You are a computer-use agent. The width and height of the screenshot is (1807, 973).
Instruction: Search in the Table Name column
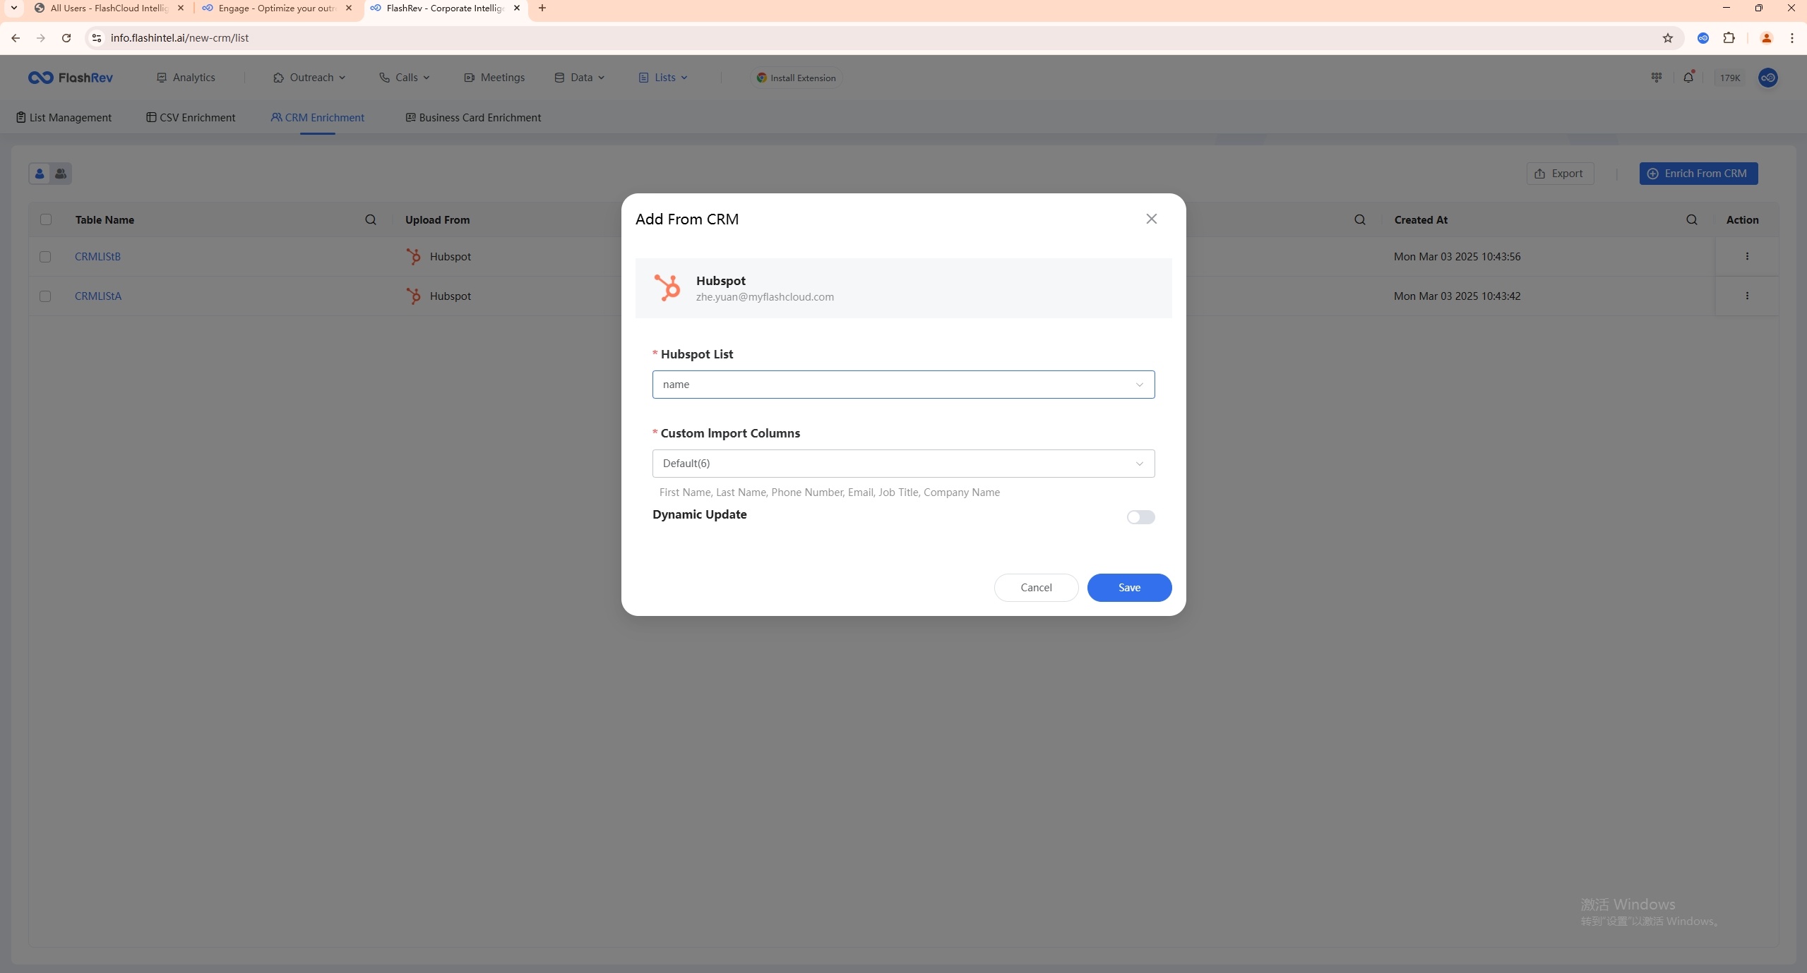pyautogui.click(x=370, y=220)
